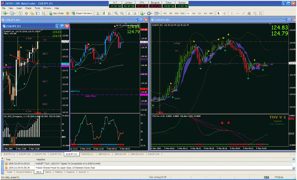Toggle the Navigator panel icon

[32, 13]
